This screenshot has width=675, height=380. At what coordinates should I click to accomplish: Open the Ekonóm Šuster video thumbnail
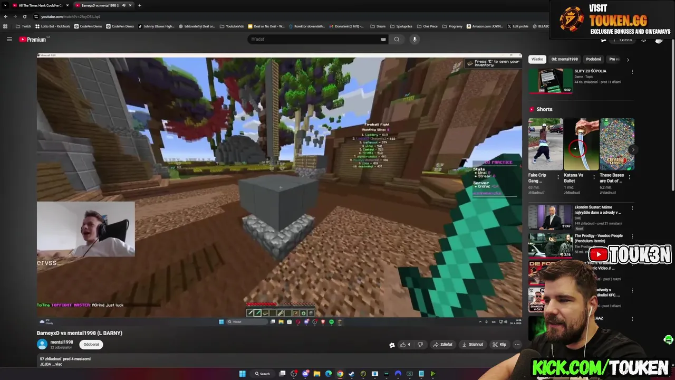coord(550,217)
